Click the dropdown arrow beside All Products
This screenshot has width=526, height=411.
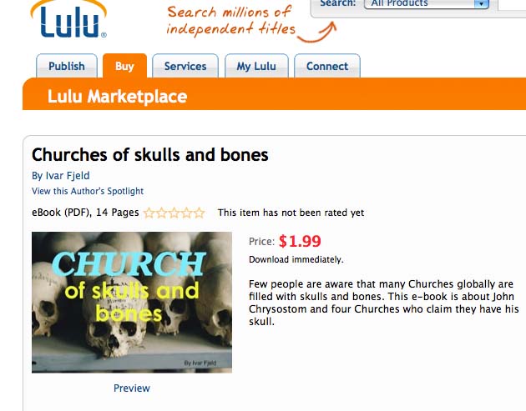[482, 3]
